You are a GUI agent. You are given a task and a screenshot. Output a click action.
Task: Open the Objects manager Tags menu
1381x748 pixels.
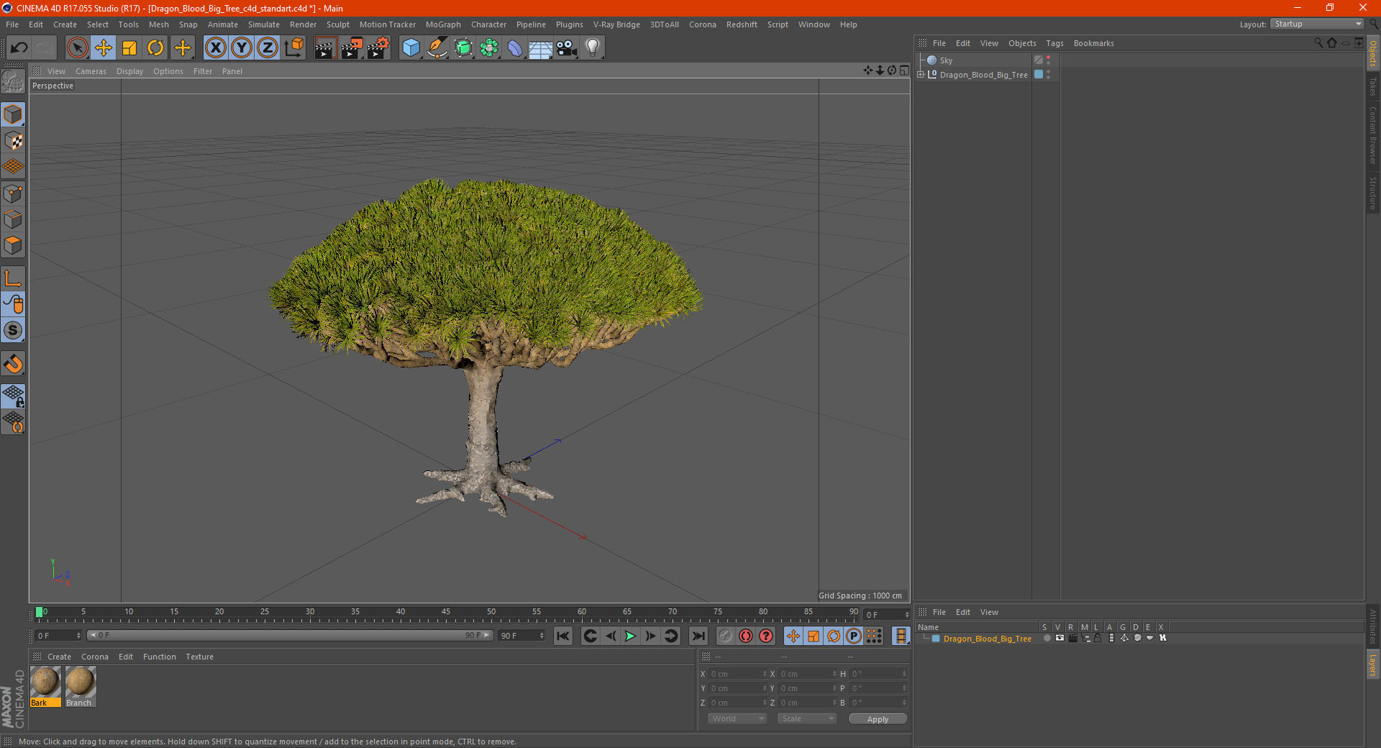(1054, 43)
